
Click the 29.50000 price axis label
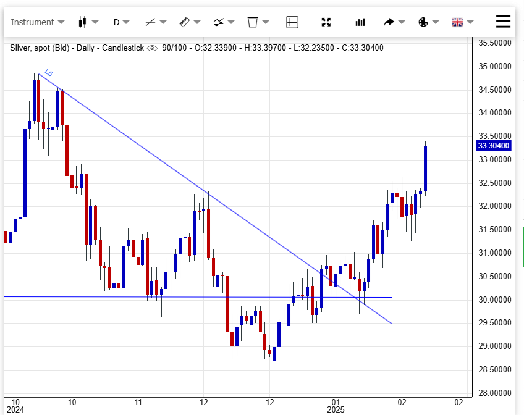(x=495, y=323)
